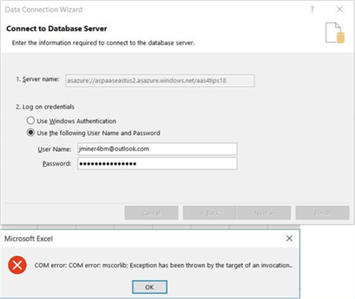Click the 'Microsoft Excel' dialog title text

click(29, 239)
